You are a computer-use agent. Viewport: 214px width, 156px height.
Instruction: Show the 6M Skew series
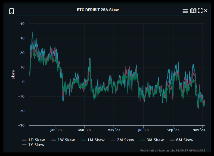pyautogui.click(x=182, y=140)
